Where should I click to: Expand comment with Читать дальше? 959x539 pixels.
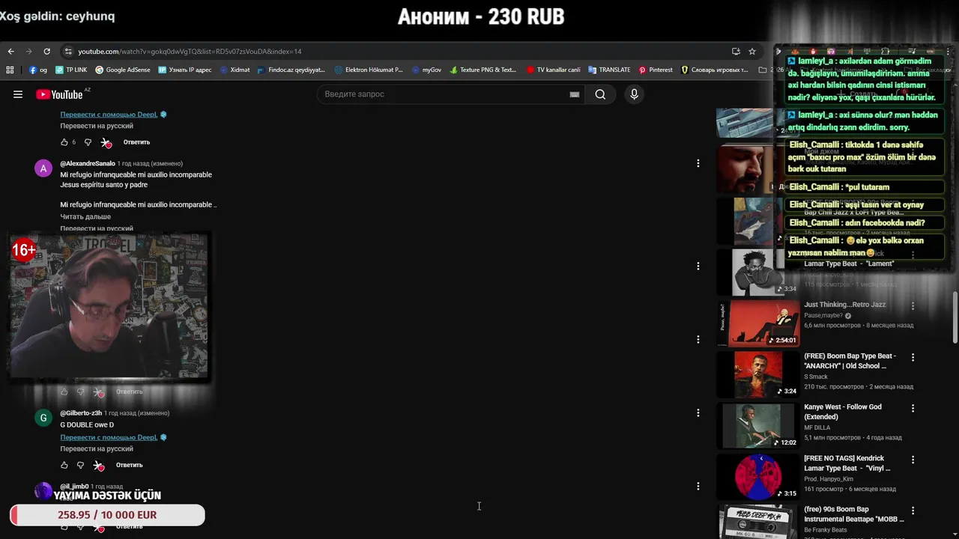click(85, 216)
